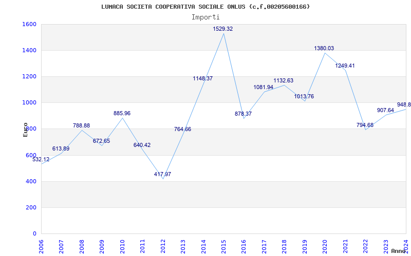Click the 948.8 final data label
The height and width of the screenshot is (256, 411).
click(404, 105)
